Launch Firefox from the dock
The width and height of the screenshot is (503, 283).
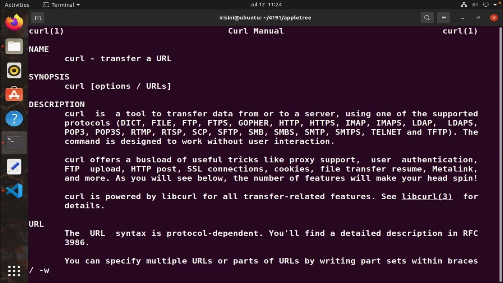click(14, 22)
